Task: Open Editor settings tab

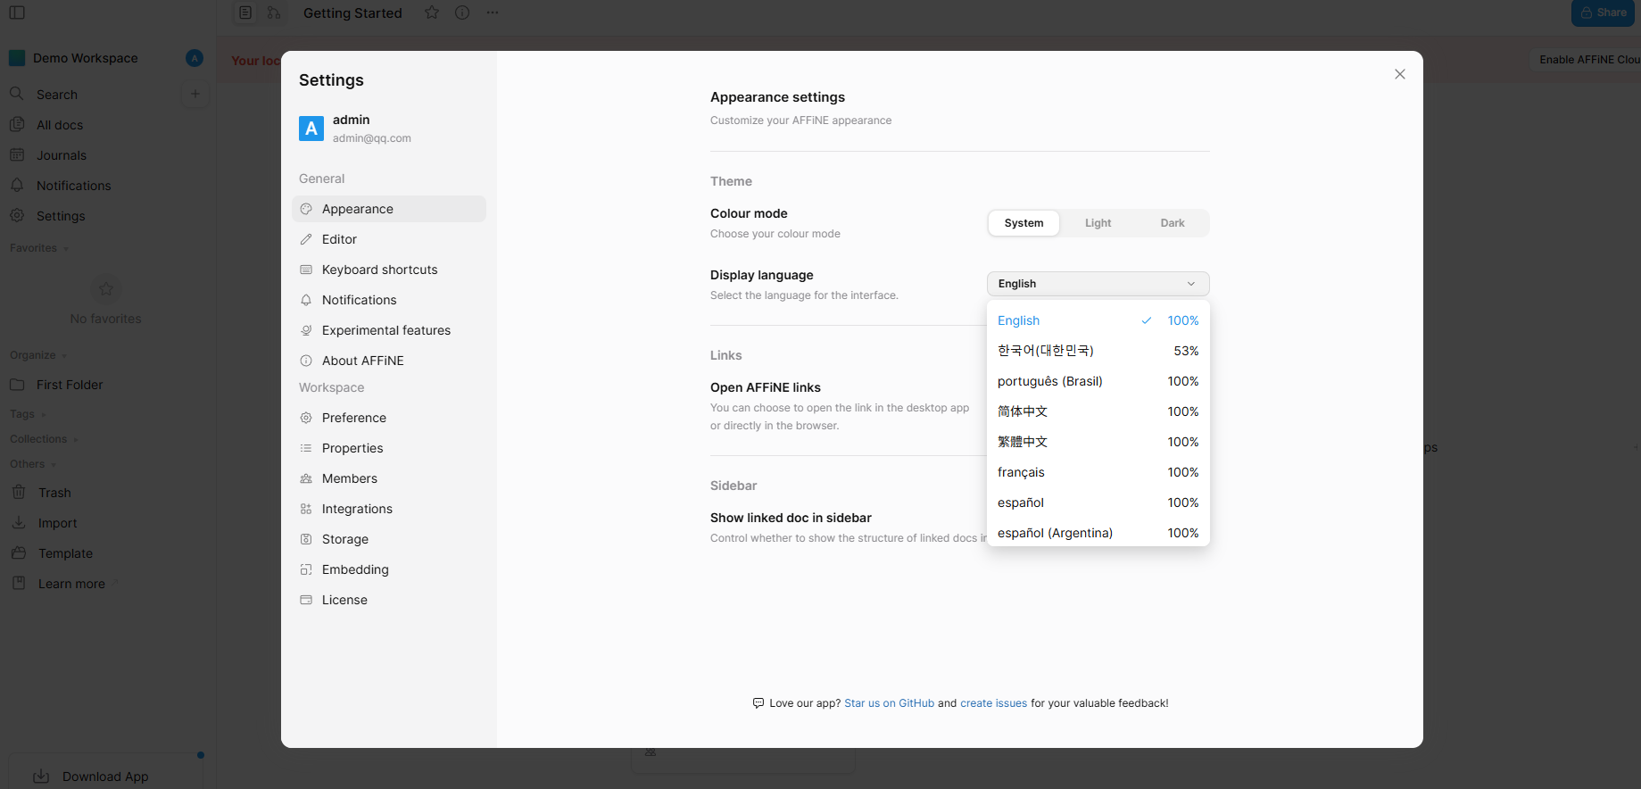Action: coord(389,239)
